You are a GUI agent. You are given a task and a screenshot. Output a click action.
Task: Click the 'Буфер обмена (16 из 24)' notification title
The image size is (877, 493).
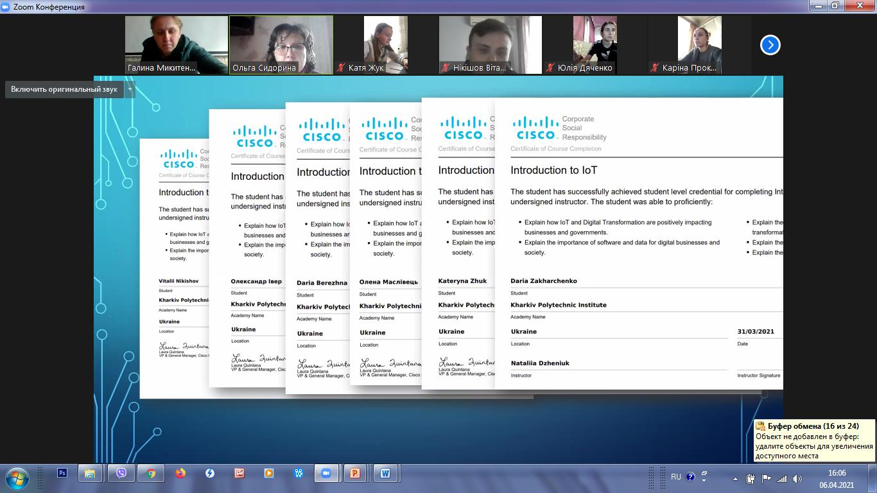coord(813,426)
